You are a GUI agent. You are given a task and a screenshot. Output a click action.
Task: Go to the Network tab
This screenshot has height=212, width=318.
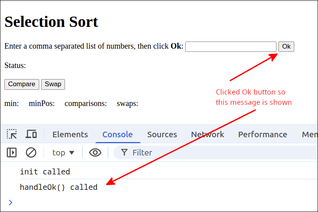pyautogui.click(x=208, y=134)
